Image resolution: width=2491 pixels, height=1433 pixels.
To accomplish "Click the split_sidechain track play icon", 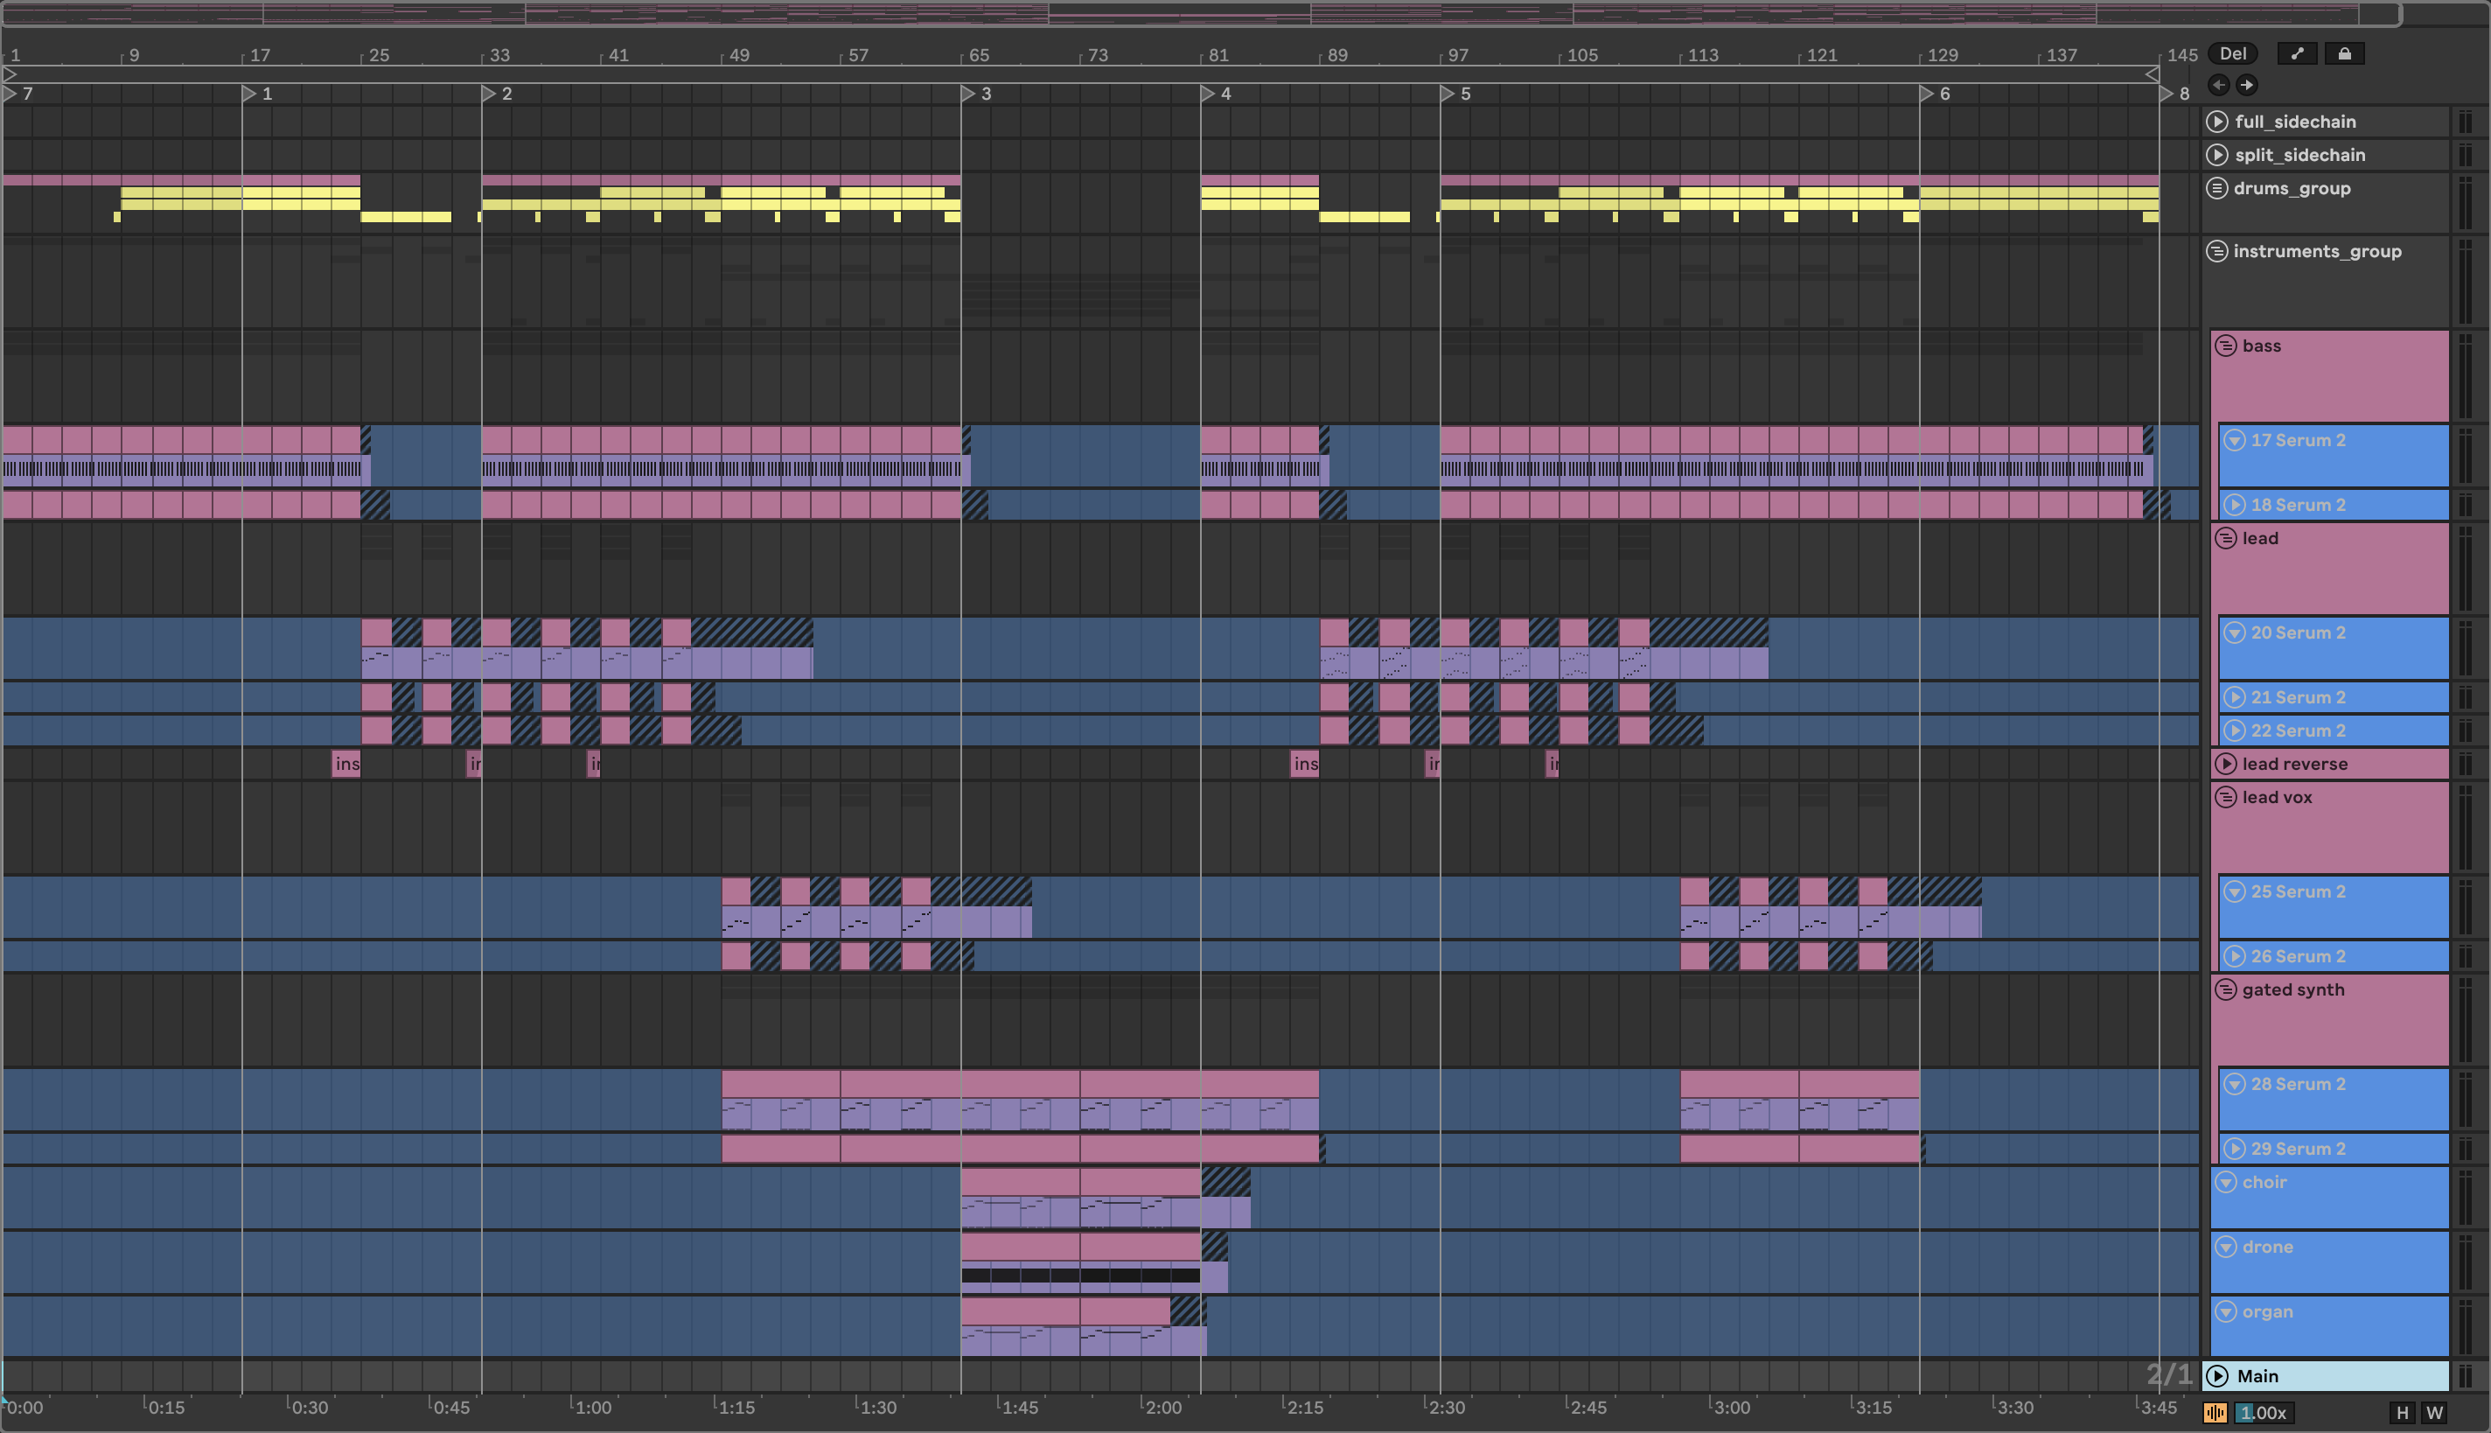I will point(2217,156).
